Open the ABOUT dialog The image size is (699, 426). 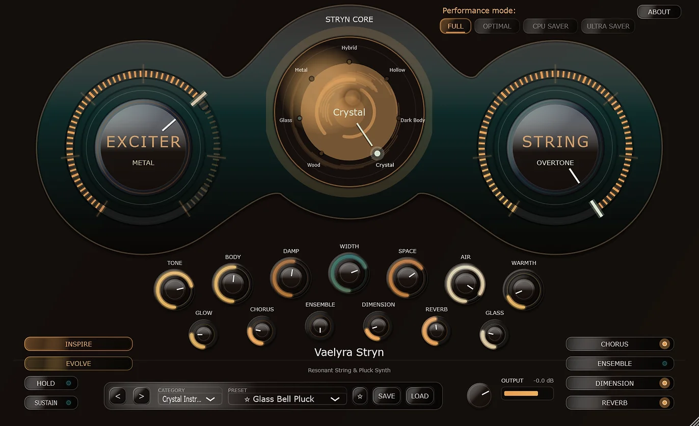[x=659, y=12]
